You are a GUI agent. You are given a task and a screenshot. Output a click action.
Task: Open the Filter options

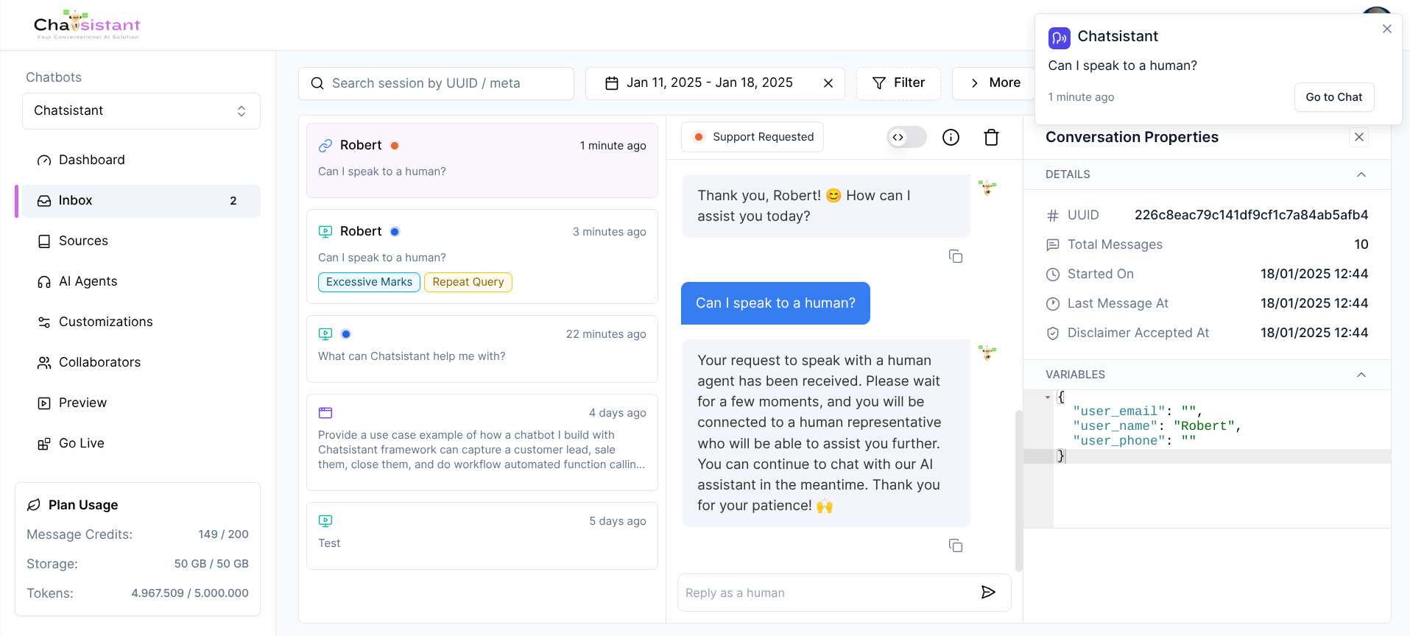pos(898,83)
